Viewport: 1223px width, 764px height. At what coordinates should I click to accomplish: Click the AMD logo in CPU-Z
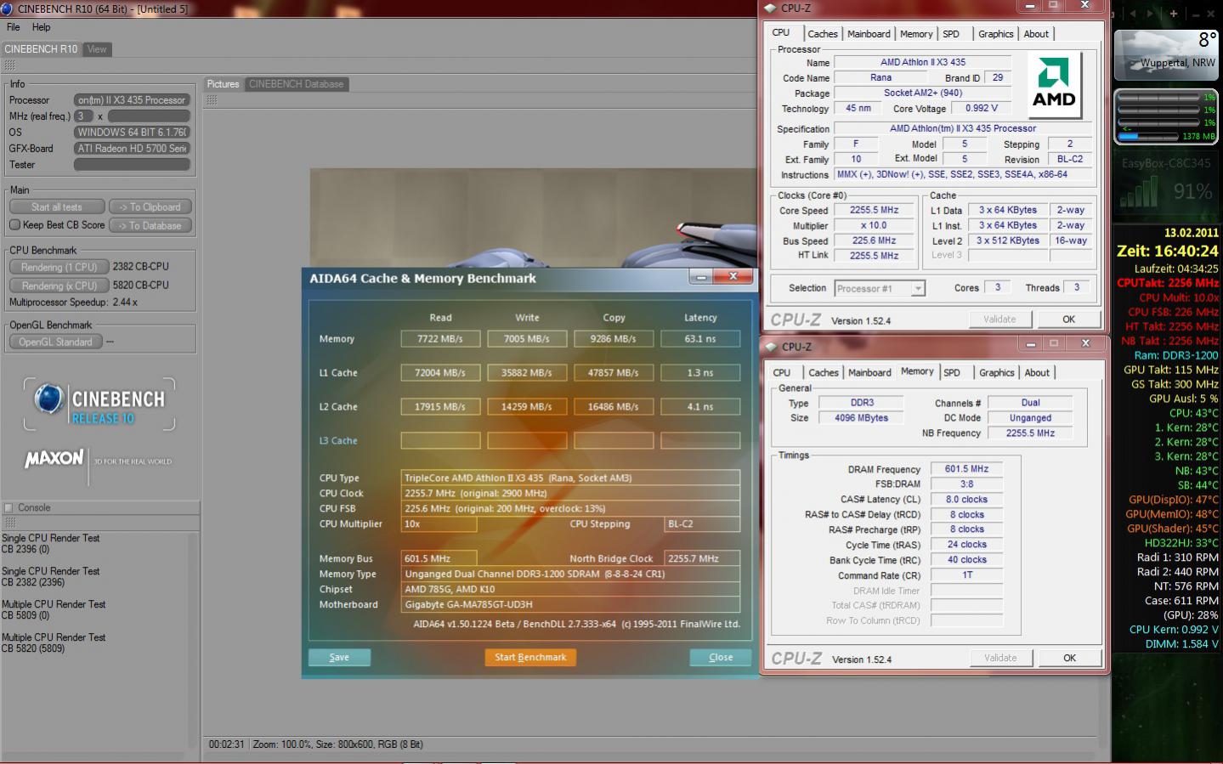point(1054,85)
